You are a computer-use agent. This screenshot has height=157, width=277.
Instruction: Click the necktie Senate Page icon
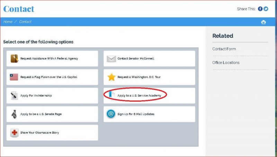tap(14, 114)
